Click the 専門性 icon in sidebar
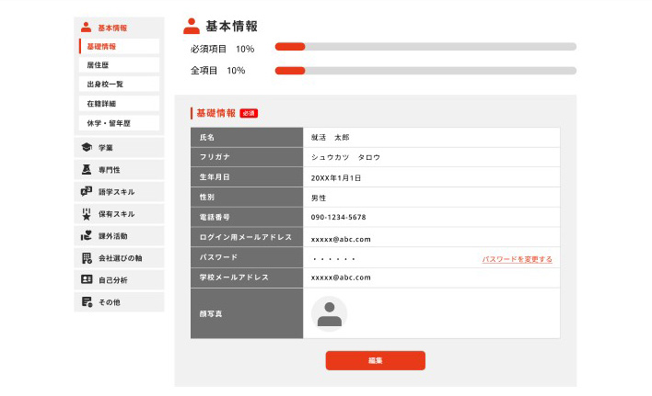The image size is (652, 396). coord(87,170)
